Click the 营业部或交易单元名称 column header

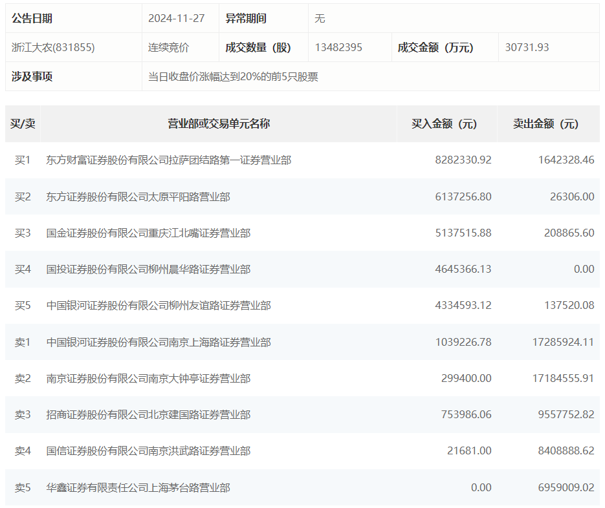point(219,123)
